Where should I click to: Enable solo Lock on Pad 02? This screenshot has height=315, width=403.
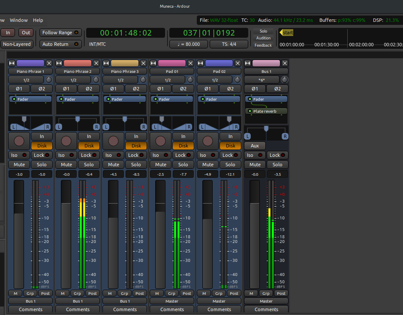click(231, 155)
